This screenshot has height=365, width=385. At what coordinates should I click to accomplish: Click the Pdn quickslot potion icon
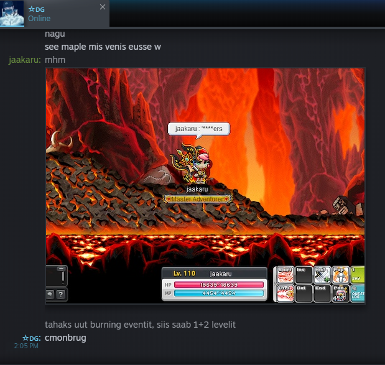(x=341, y=293)
